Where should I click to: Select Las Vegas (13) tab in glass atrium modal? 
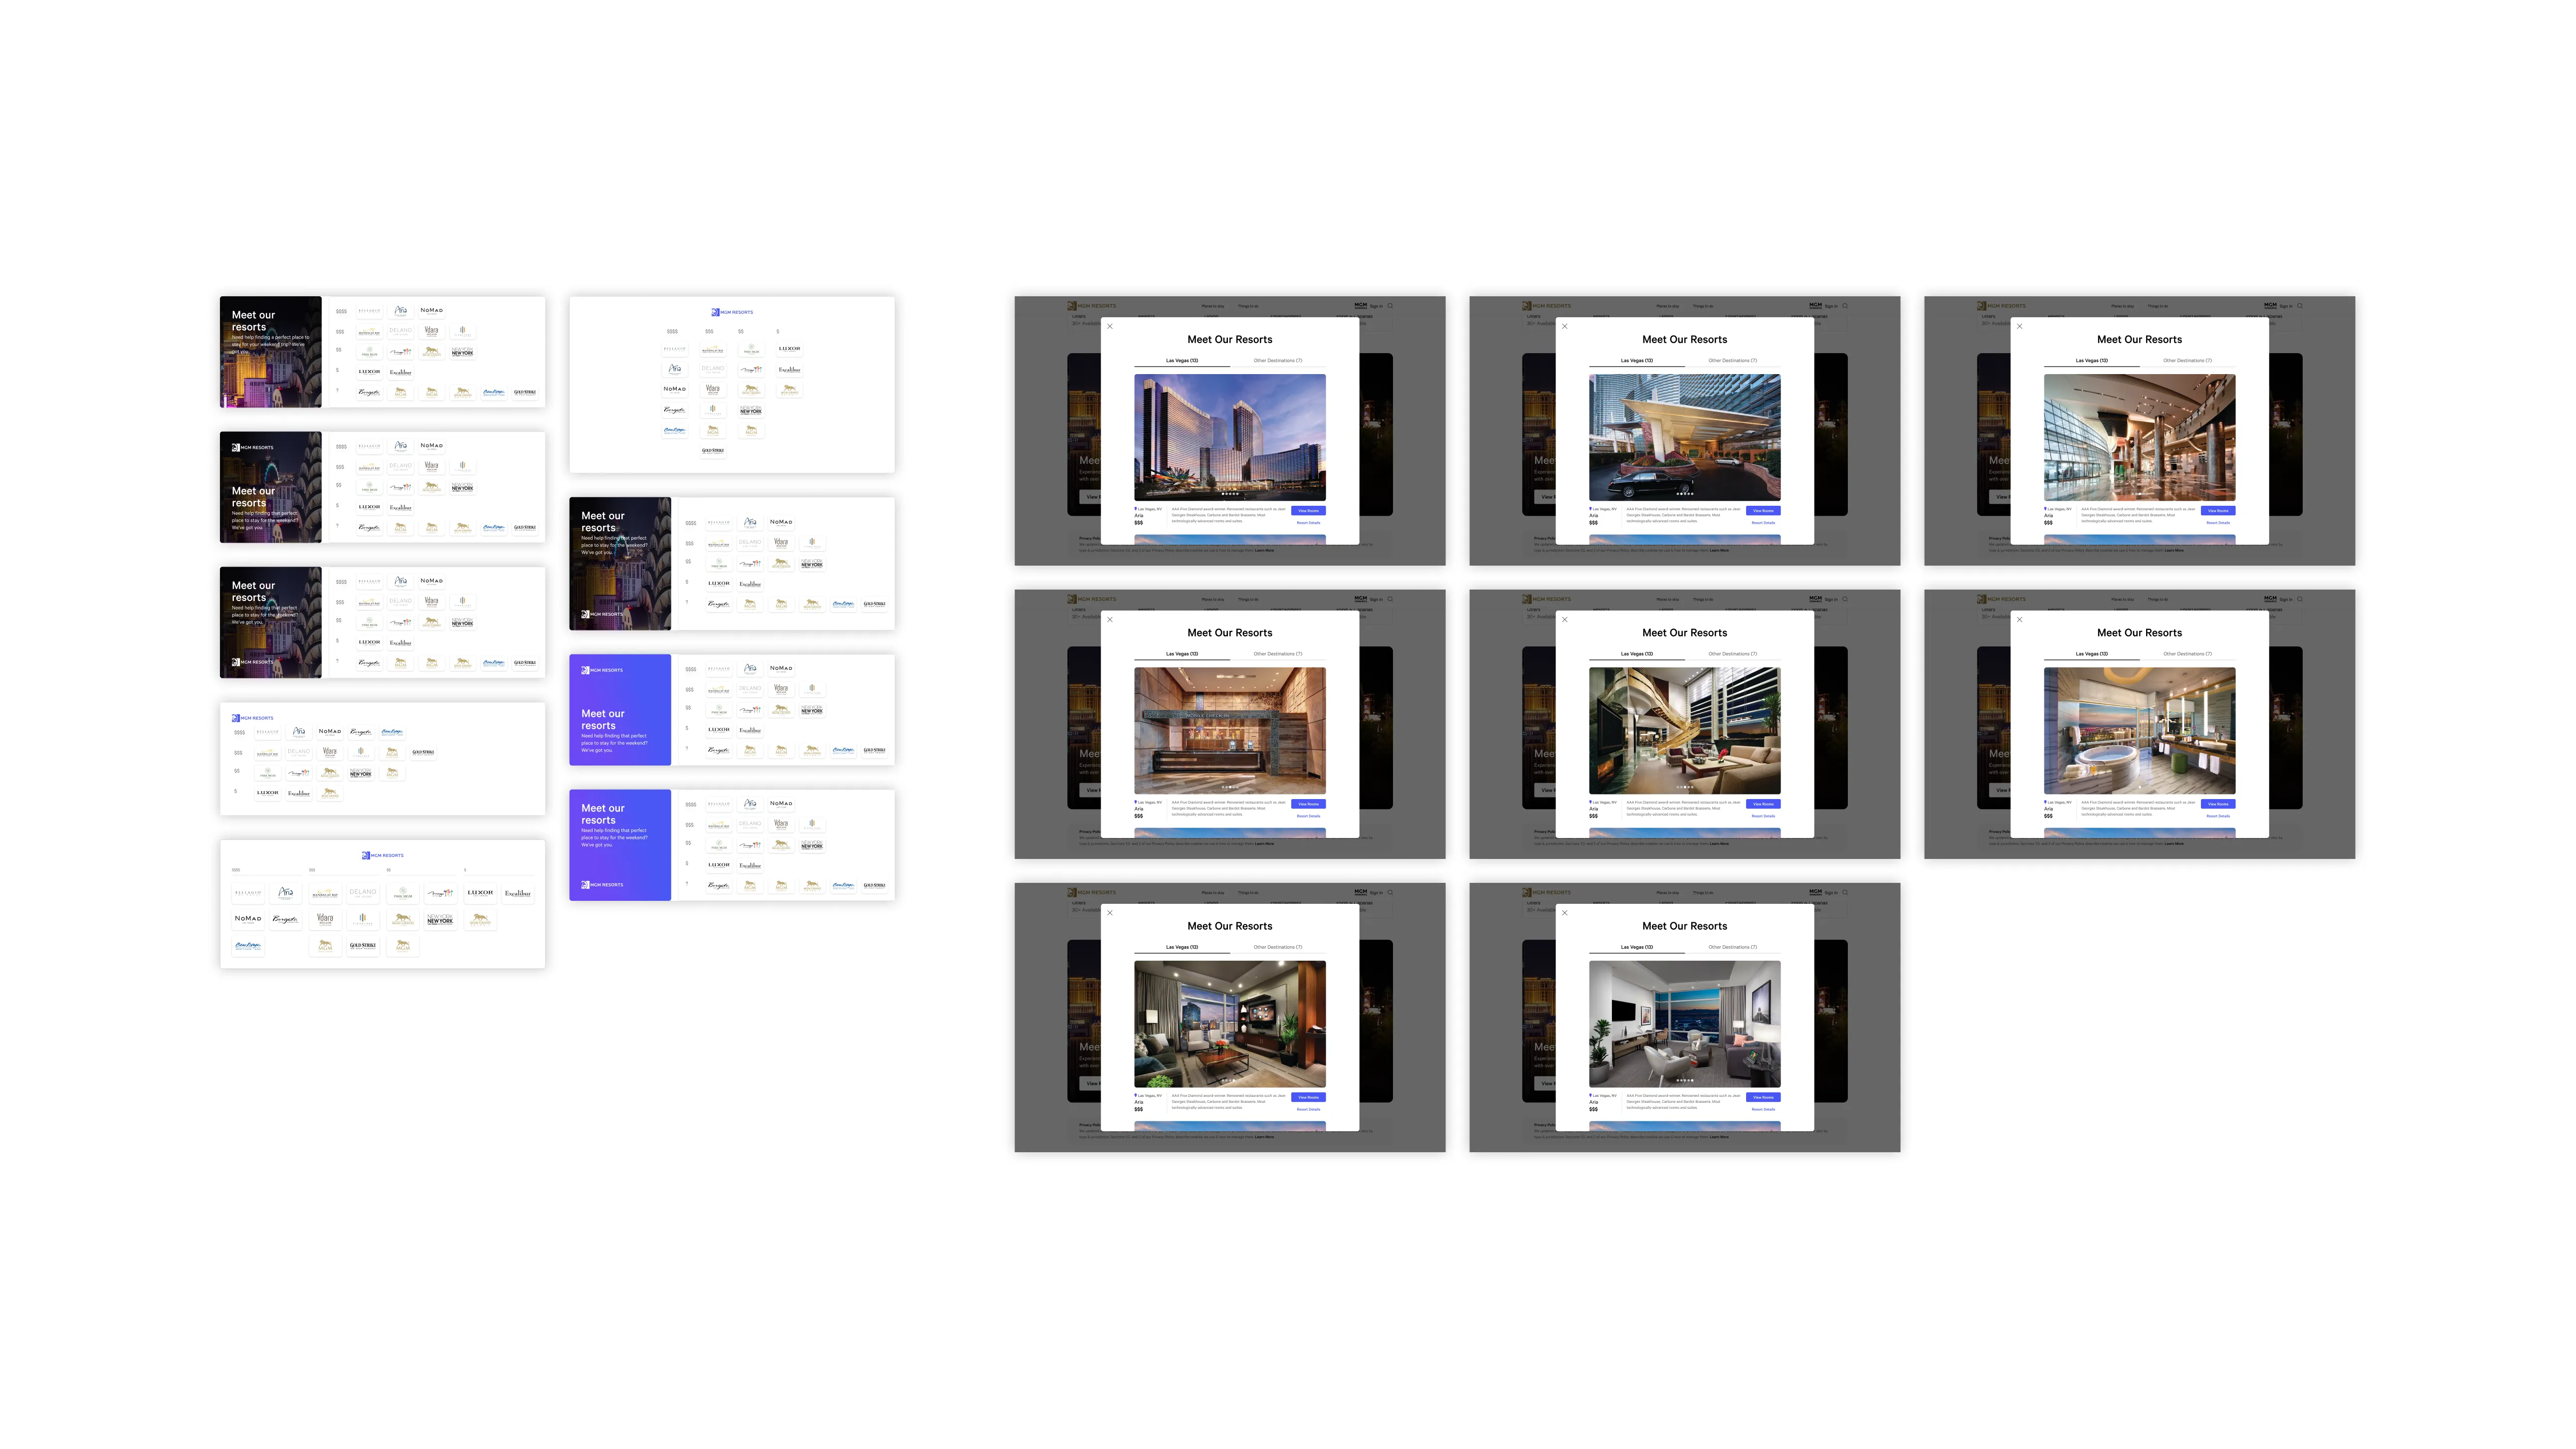[2092, 360]
